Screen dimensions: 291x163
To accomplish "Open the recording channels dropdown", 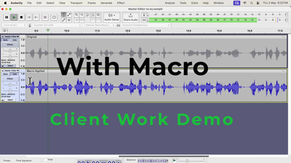I will pyautogui.click(x=99, y=25).
